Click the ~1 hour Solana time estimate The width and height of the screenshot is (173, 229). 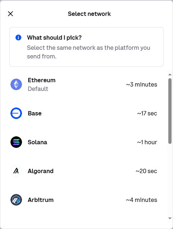tap(147, 142)
